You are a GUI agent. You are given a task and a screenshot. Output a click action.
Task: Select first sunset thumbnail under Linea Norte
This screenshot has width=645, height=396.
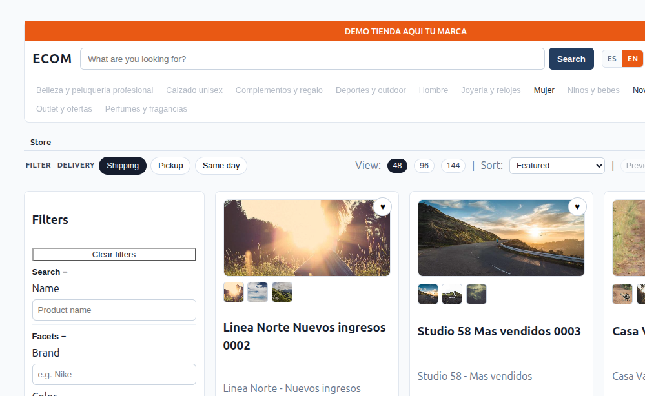(234, 292)
